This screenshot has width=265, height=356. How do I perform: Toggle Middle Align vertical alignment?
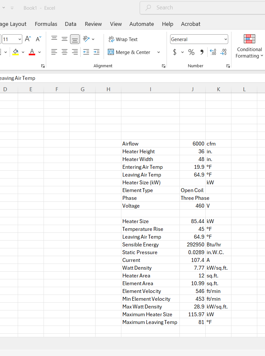click(x=65, y=39)
